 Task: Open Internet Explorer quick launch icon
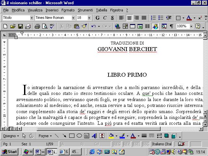[92, 152]
